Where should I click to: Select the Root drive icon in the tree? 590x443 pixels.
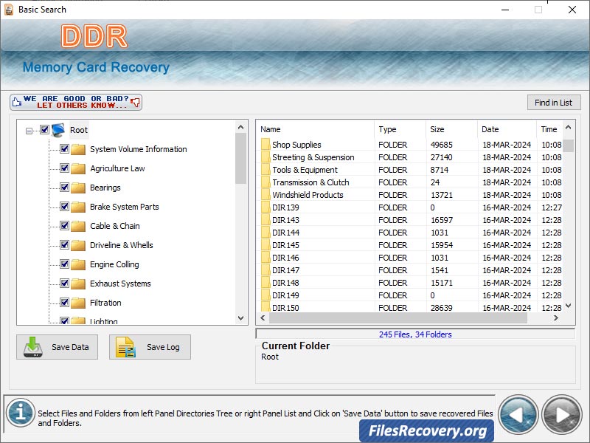pyautogui.click(x=57, y=129)
